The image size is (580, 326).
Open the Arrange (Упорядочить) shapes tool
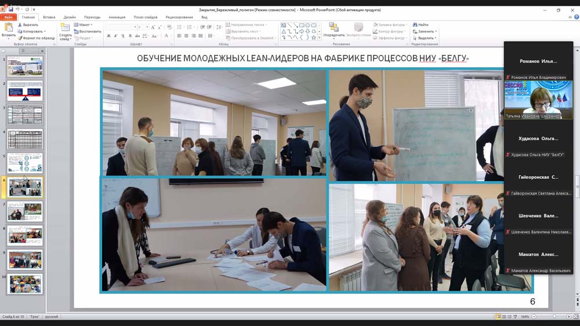[x=333, y=30]
